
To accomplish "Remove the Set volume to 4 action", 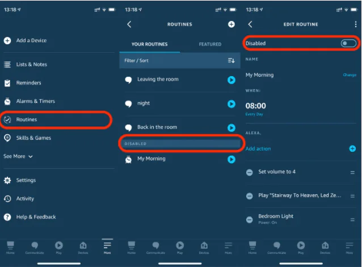I will [249, 173].
